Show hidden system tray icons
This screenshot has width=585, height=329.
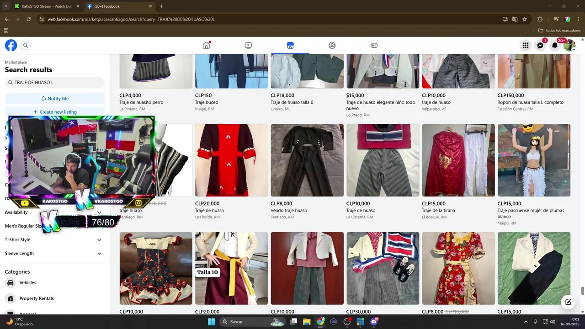(526, 322)
